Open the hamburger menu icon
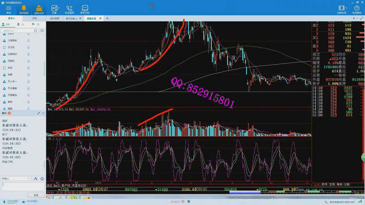365x205 pixels. 9,9
